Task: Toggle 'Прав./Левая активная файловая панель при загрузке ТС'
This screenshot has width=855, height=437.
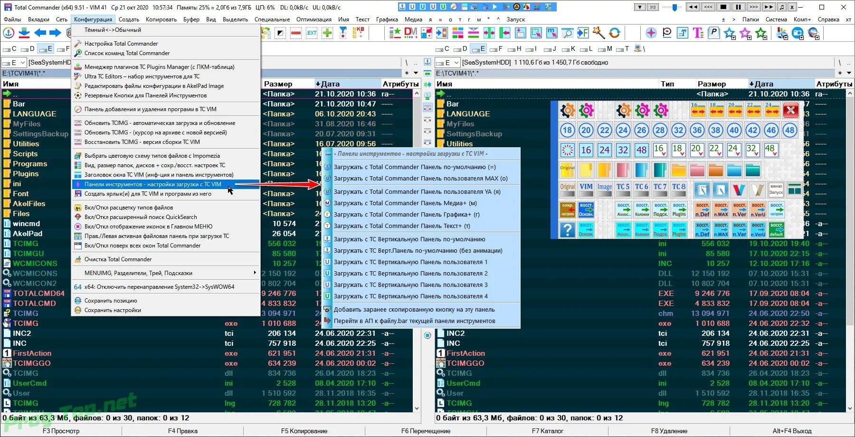Action: click(166, 236)
